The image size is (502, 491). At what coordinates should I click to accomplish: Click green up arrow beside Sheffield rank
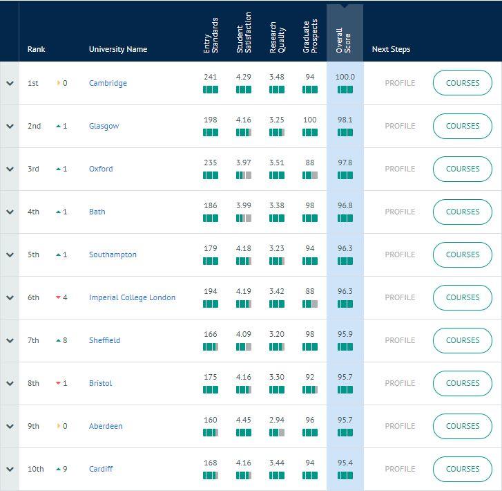(x=58, y=340)
